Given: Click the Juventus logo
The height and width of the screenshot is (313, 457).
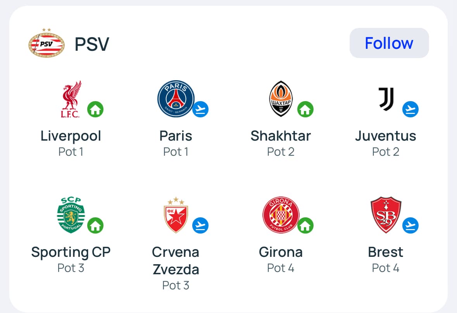Looking at the screenshot, I should tap(386, 98).
